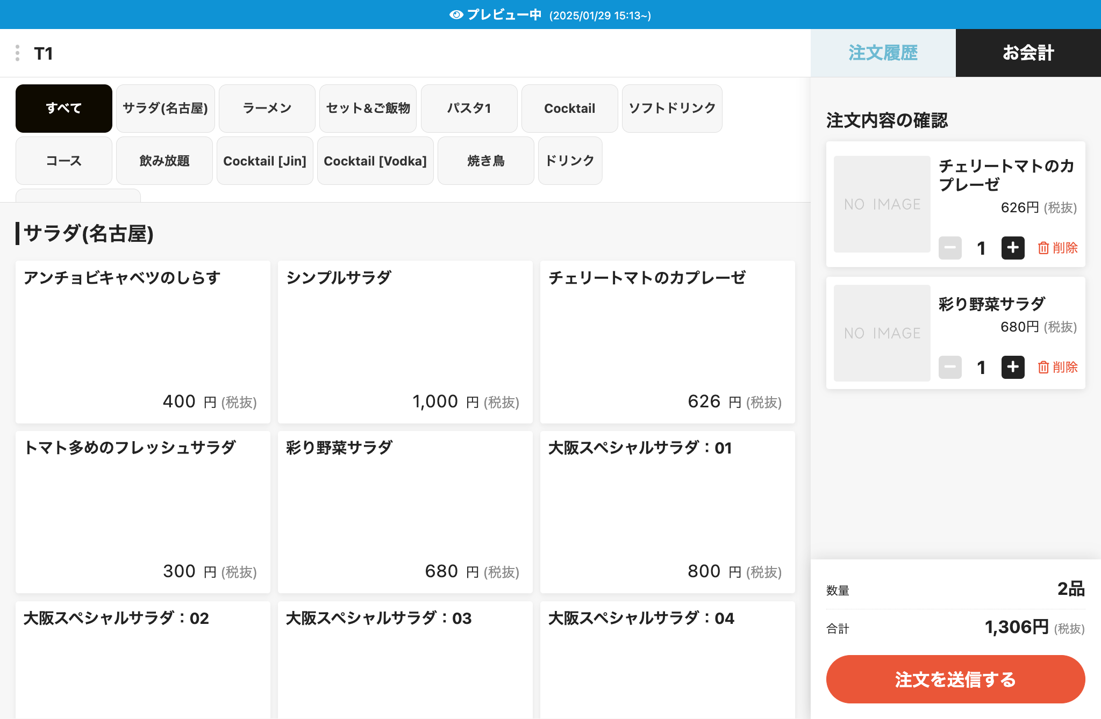Add チェリートマトのカプレーゼ menu card
This screenshot has height=719, width=1101.
click(x=668, y=342)
